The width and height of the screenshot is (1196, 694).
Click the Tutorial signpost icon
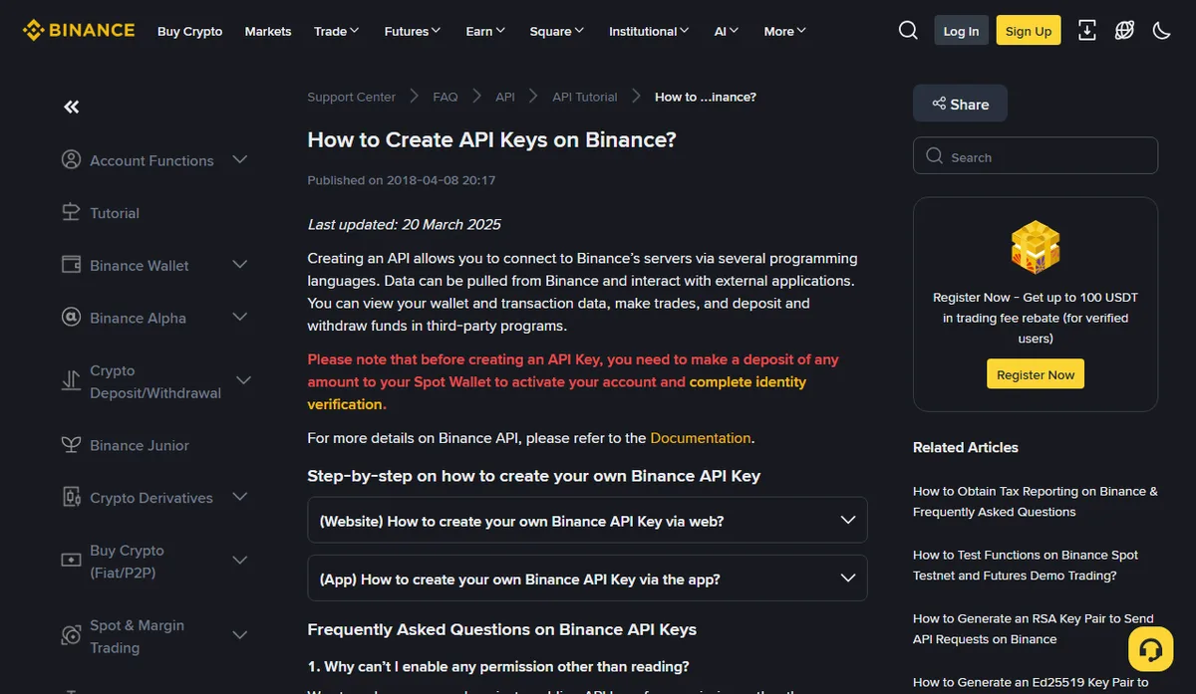pyautogui.click(x=71, y=212)
